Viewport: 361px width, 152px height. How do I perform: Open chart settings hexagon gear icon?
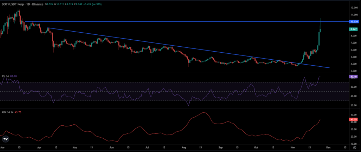(355, 148)
